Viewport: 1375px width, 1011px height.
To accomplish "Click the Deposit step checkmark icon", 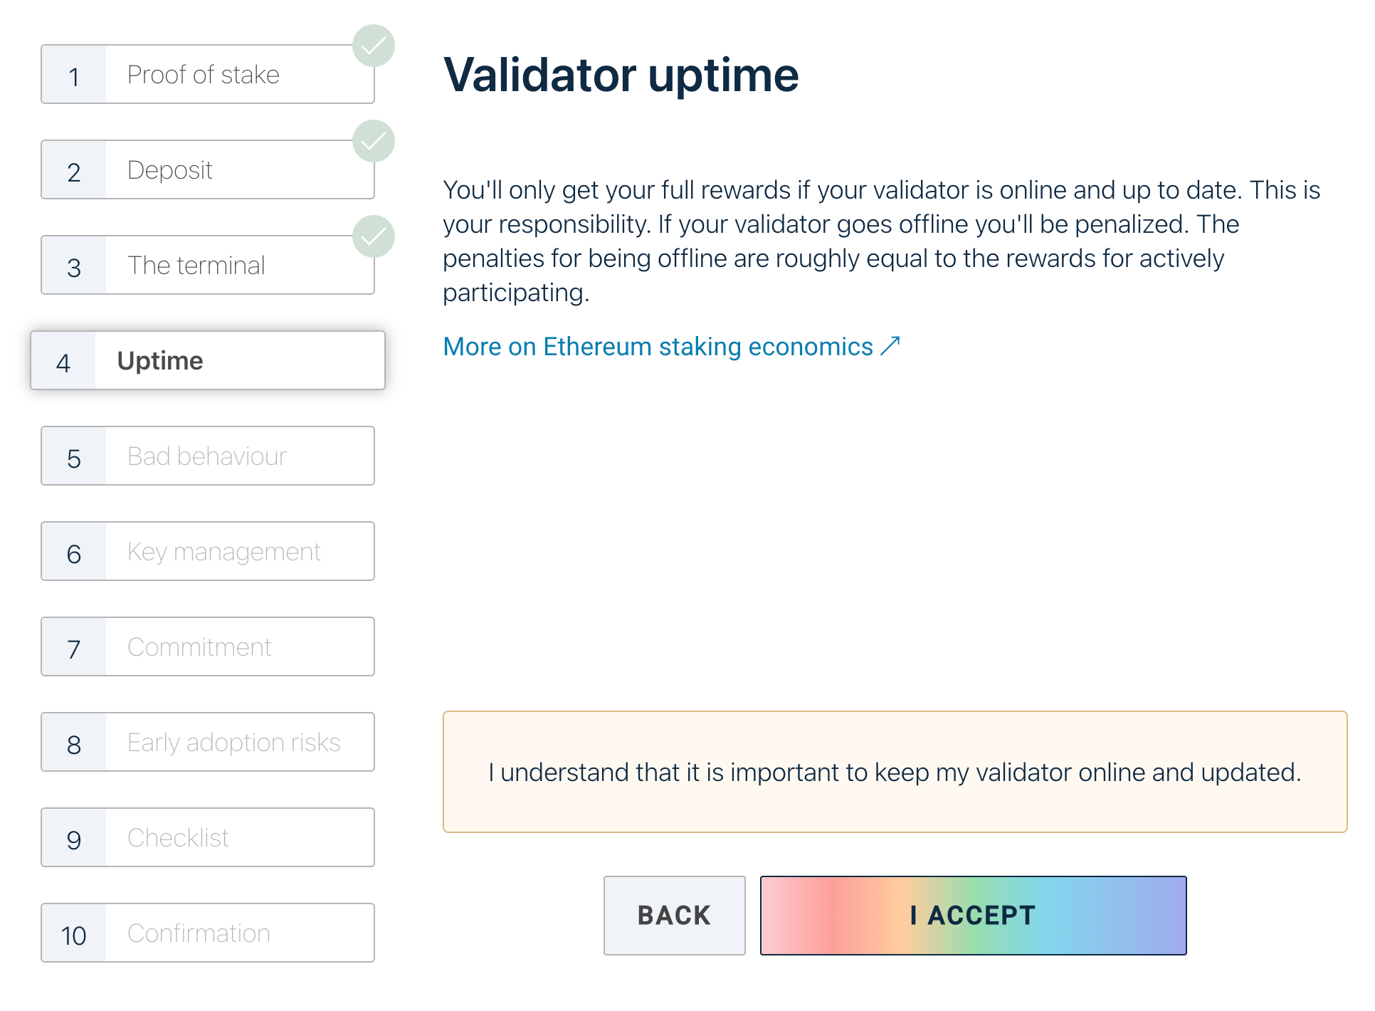I will (x=374, y=142).
